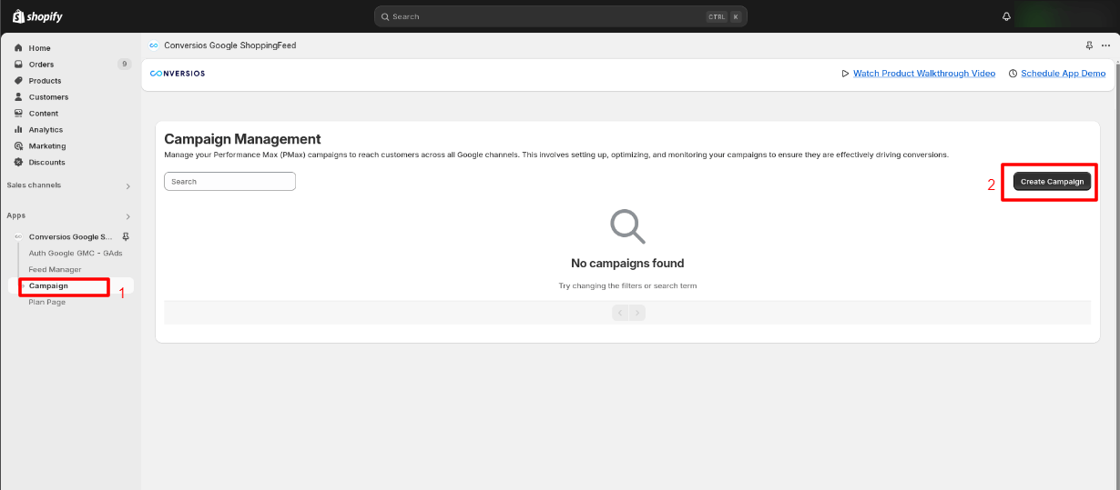Click the pin icon beside Conversios Google app

point(126,236)
